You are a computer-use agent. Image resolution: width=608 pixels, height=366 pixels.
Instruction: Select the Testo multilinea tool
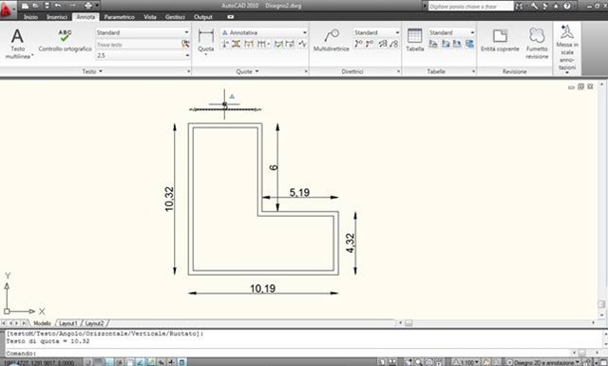tap(18, 44)
